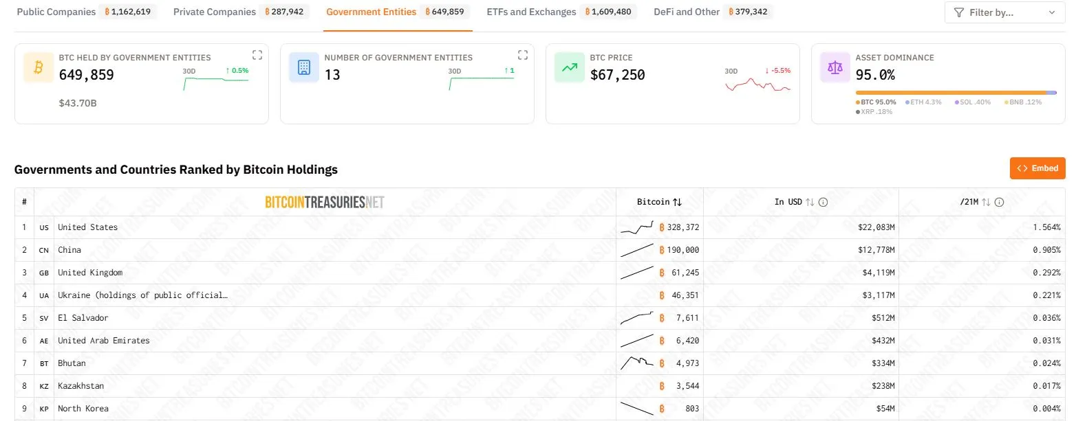This screenshot has height=421, width=1076.
Task: Toggle sorting on the /21M column
Action: tap(986, 202)
